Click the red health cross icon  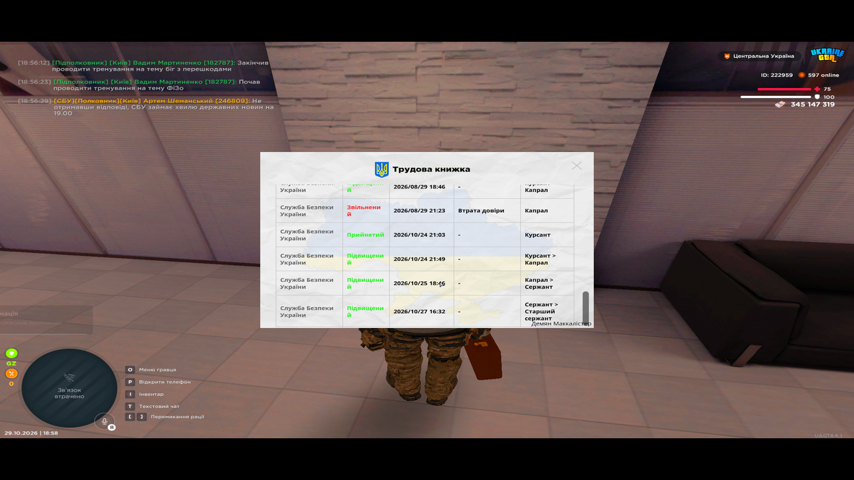[817, 89]
